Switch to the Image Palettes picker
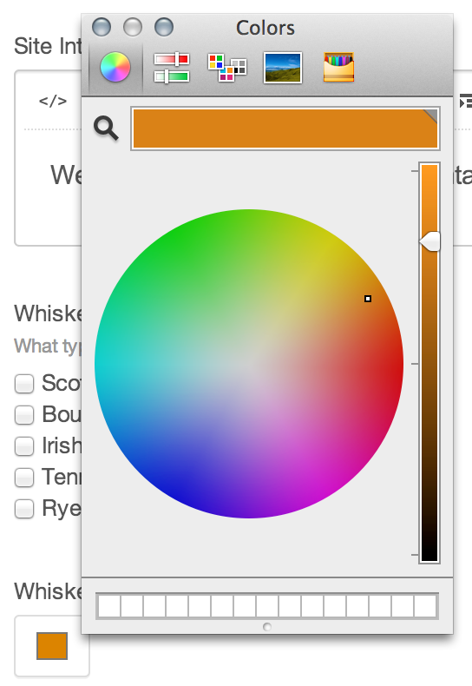472x686 pixels. tap(283, 68)
